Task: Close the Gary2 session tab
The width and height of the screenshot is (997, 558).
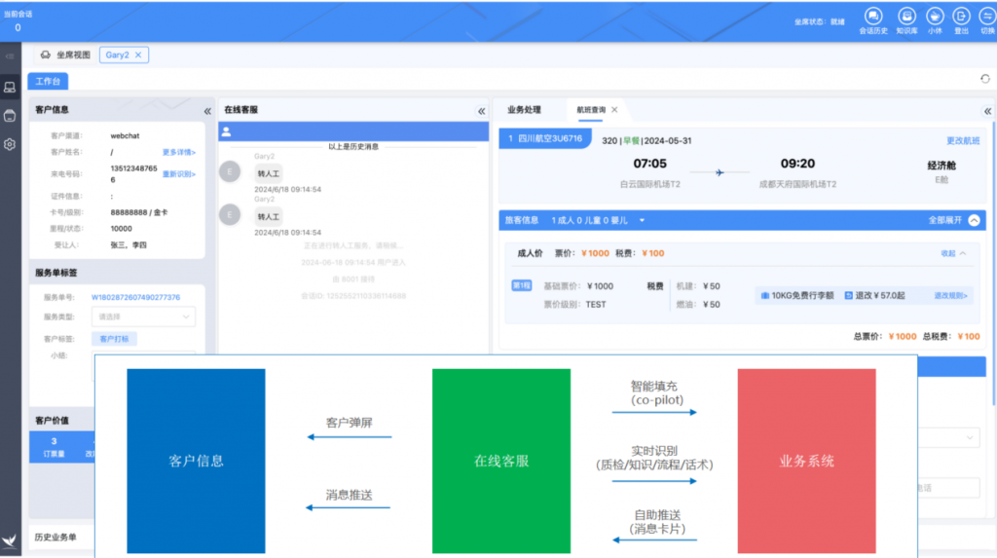Action: (x=138, y=56)
